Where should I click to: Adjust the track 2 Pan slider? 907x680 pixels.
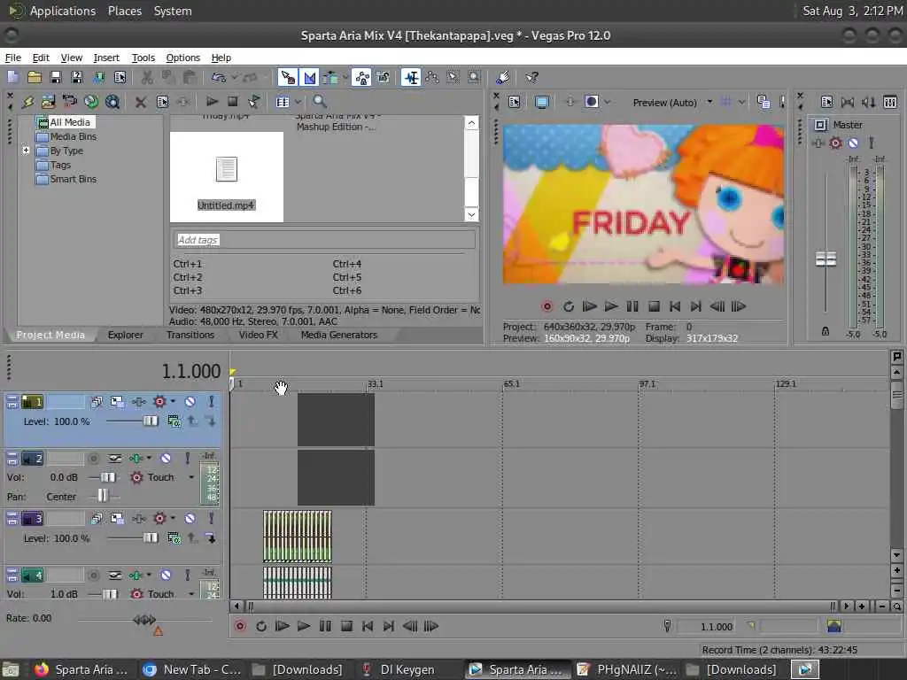[x=103, y=496]
